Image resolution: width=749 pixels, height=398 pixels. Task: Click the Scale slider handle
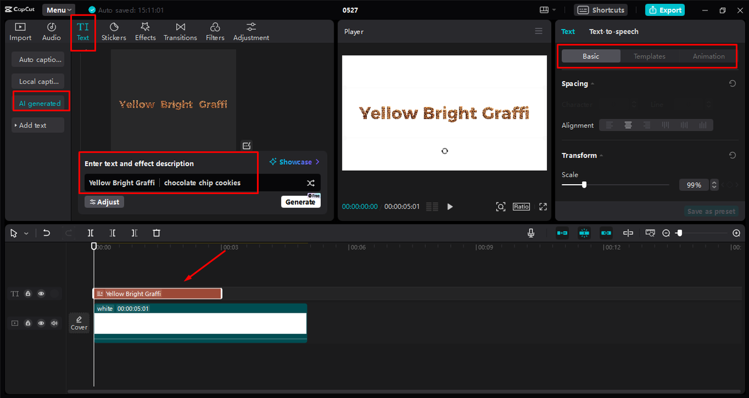pos(584,185)
